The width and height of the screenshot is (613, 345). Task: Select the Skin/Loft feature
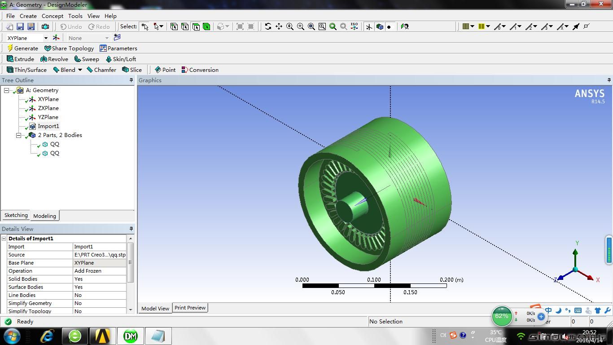(x=121, y=59)
